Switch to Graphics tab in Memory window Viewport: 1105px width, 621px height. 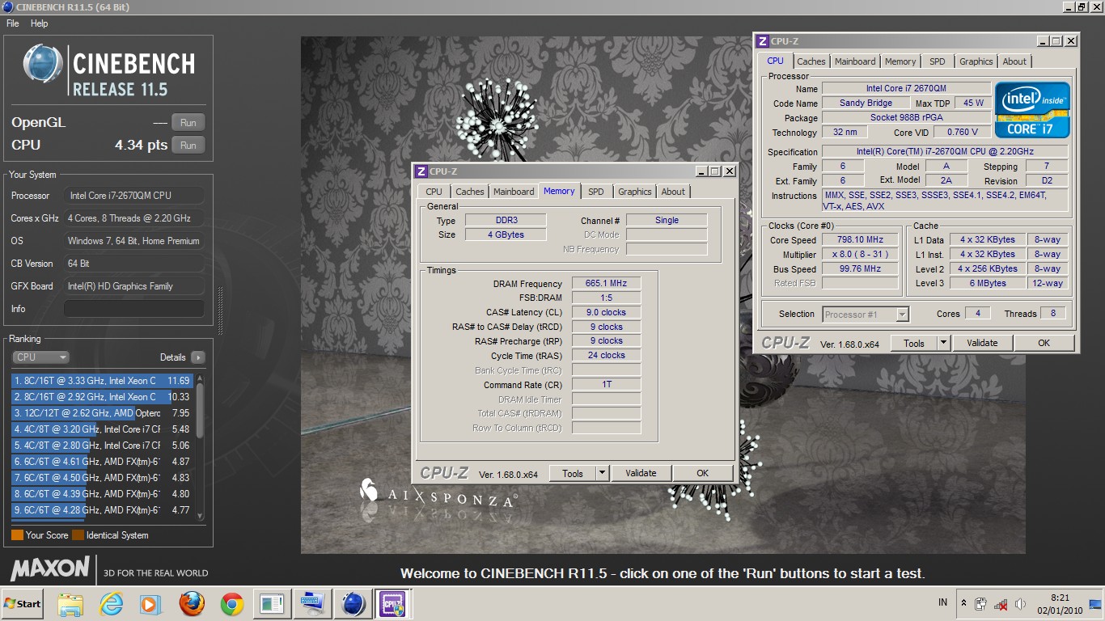[634, 192]
